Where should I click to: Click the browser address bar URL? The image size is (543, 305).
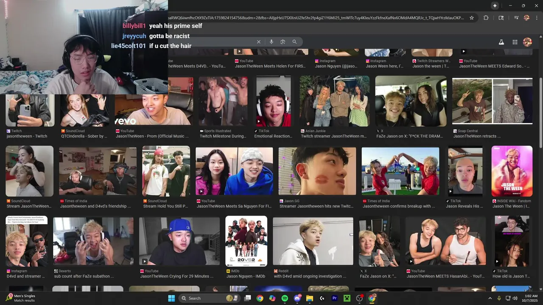[316, 18]
